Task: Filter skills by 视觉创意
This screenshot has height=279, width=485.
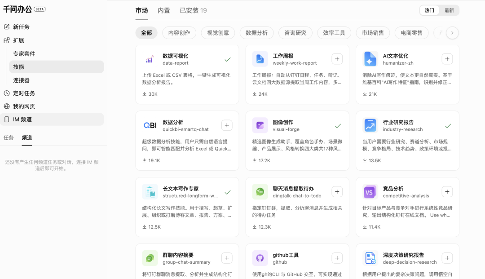Action: (218, 33)
